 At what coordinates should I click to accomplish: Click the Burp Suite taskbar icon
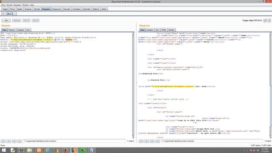point(74,150)
